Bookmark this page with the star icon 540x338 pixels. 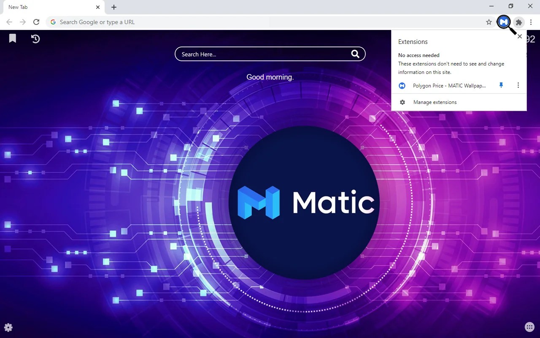point(489,22)
